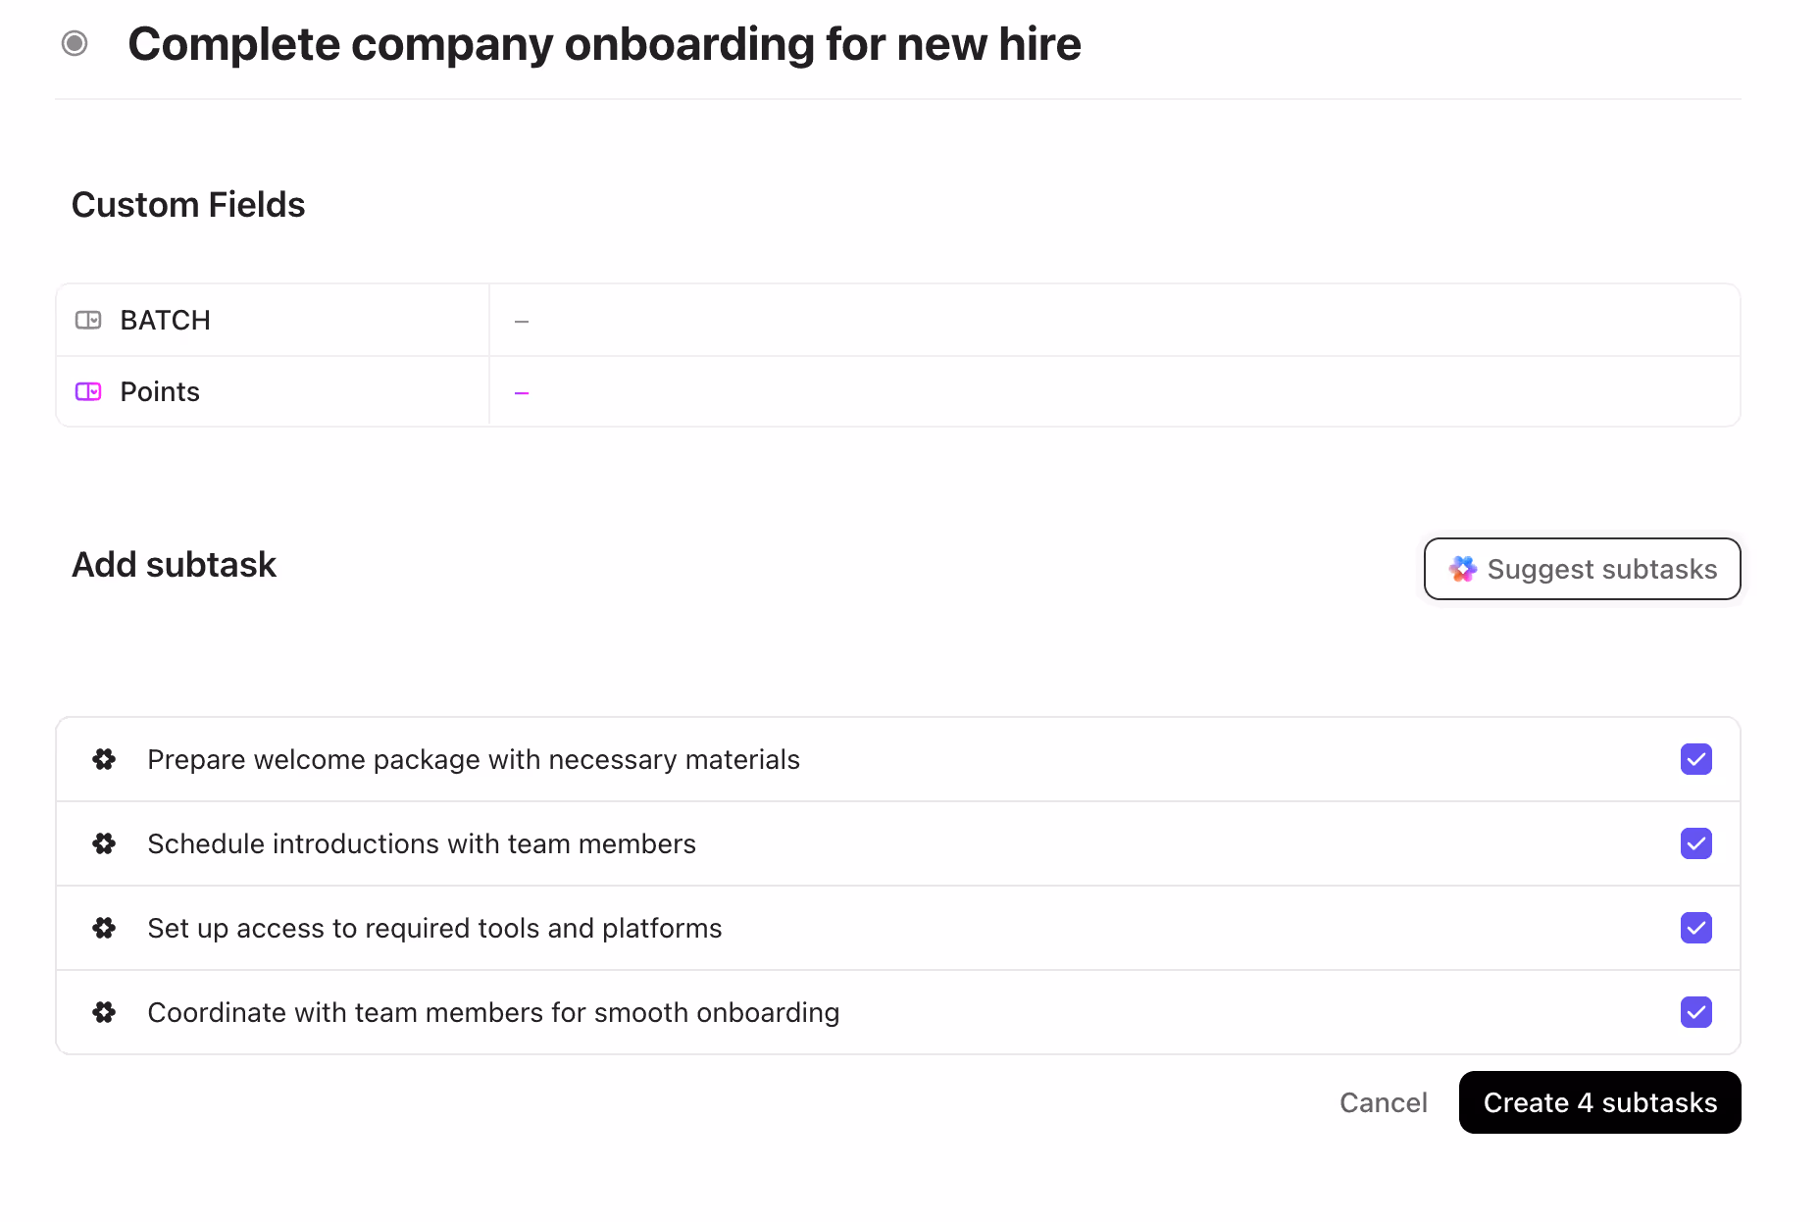Edit the task title text
Screen dimensions: 1820x1222
pos(604,44)
